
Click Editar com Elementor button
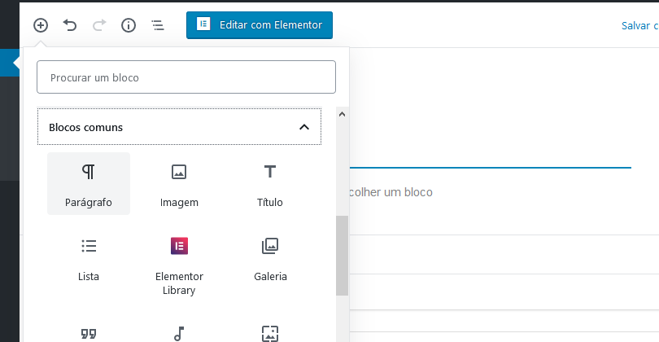[260, 25]
